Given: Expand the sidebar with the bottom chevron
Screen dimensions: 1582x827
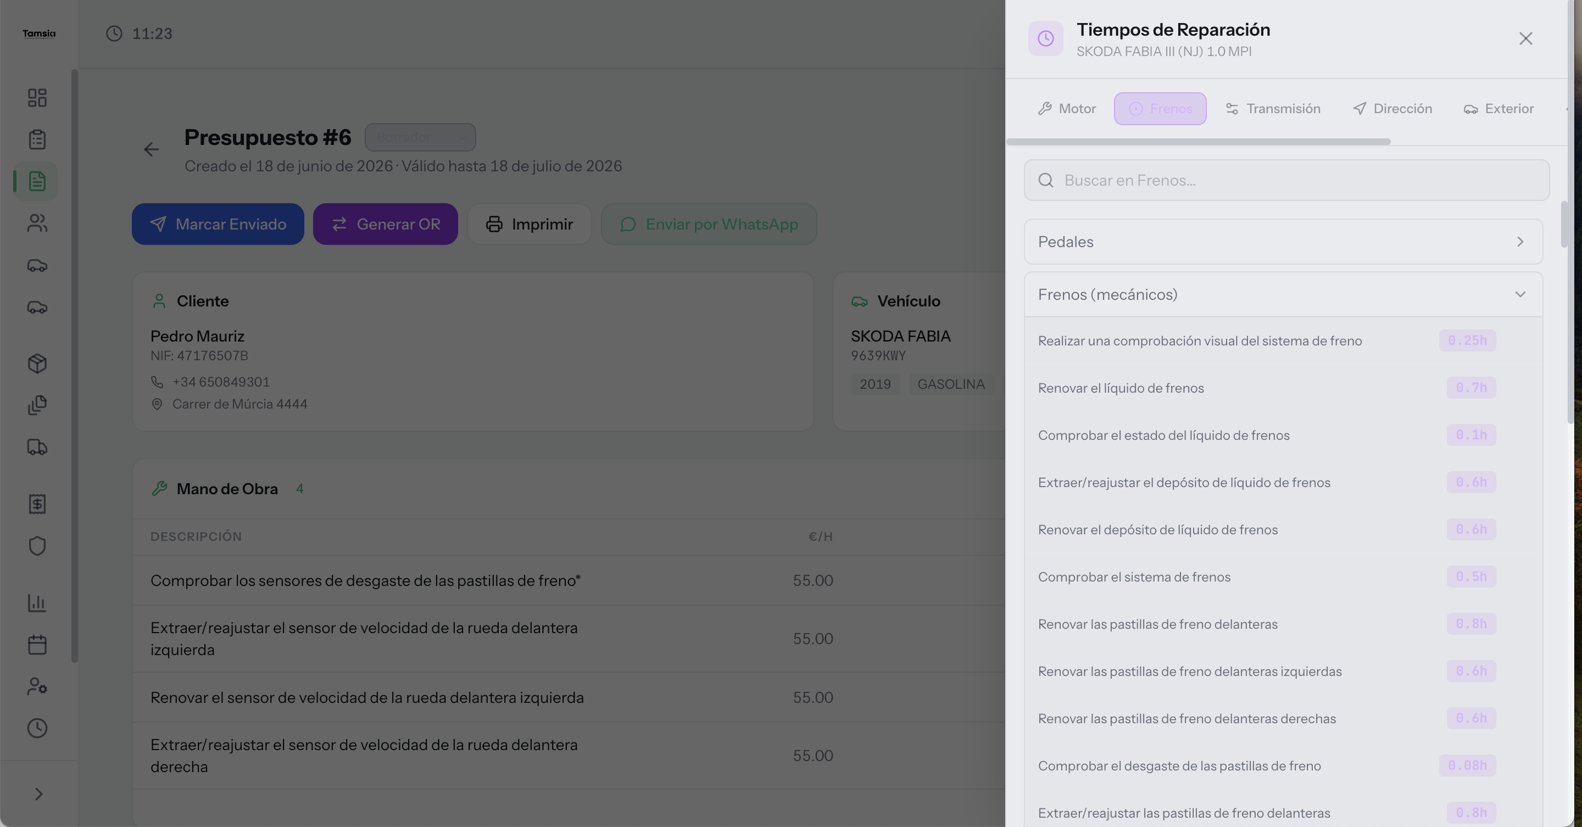Looking at the screenshot, I should (38, 794).
